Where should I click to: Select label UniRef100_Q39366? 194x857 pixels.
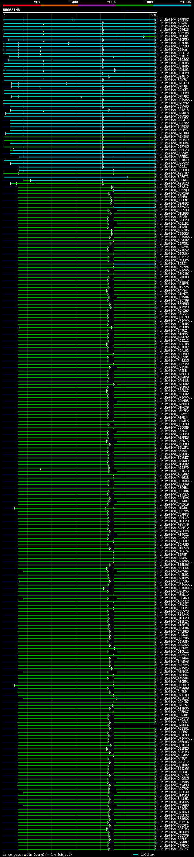click(174, 60)
